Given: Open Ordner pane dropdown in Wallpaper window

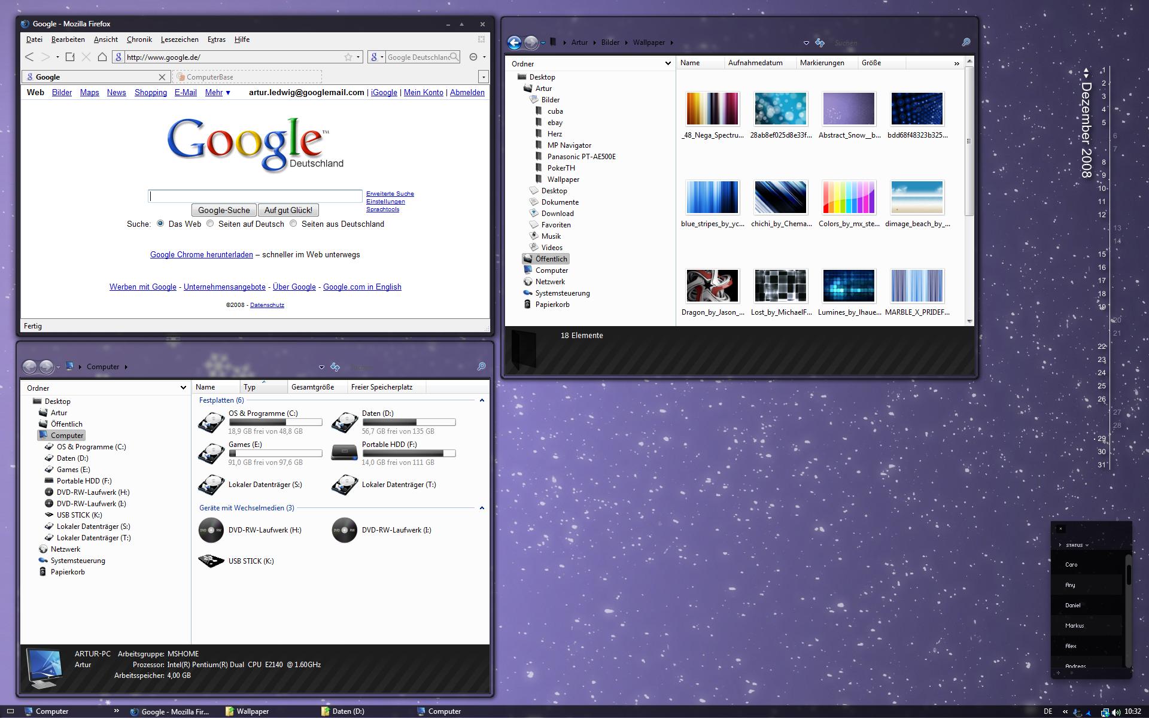Looking at the screenshot, I should 668,63.
